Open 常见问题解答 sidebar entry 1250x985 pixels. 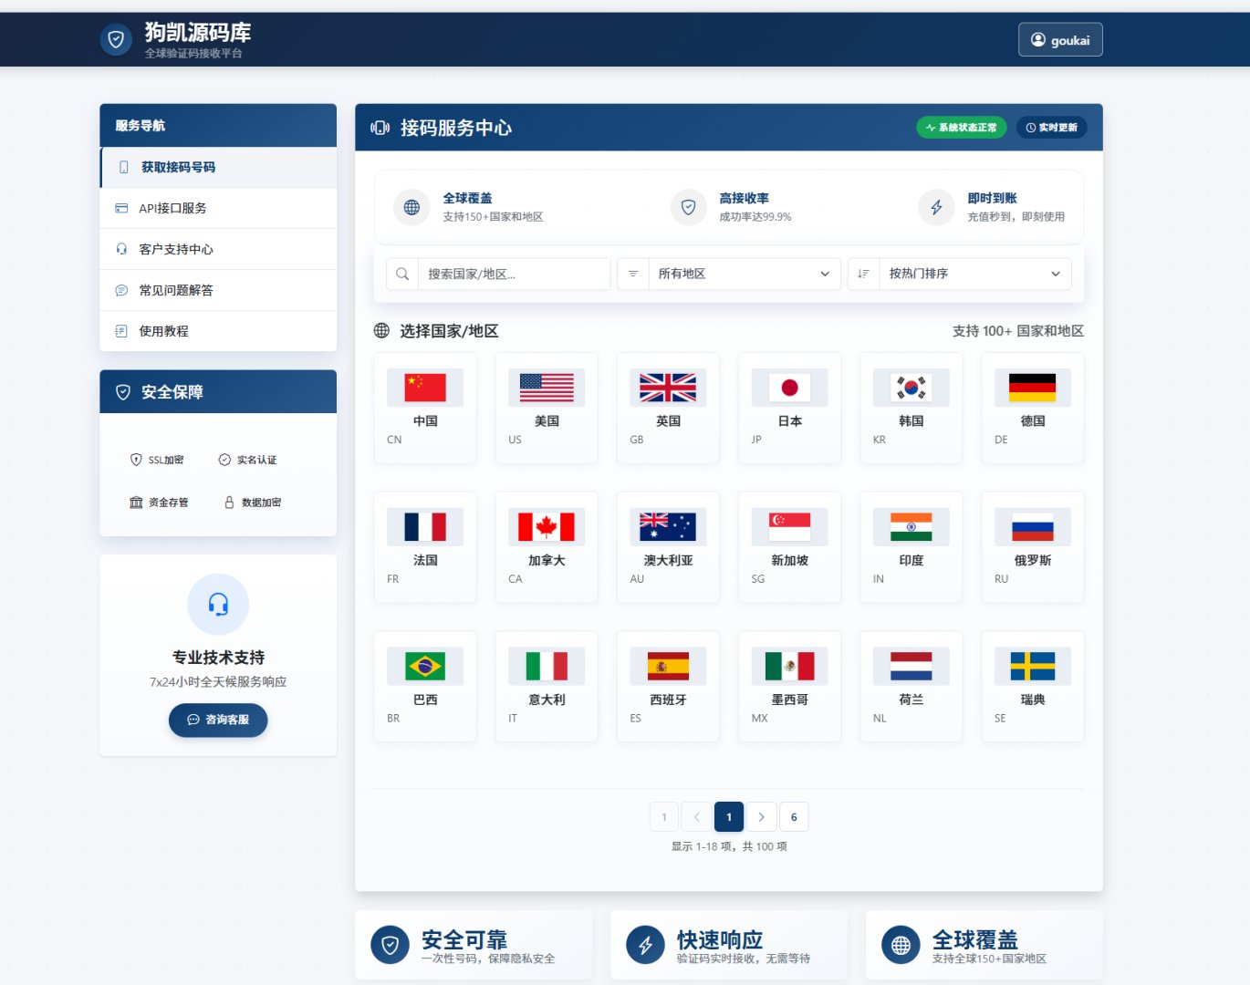tap(218, 290)
